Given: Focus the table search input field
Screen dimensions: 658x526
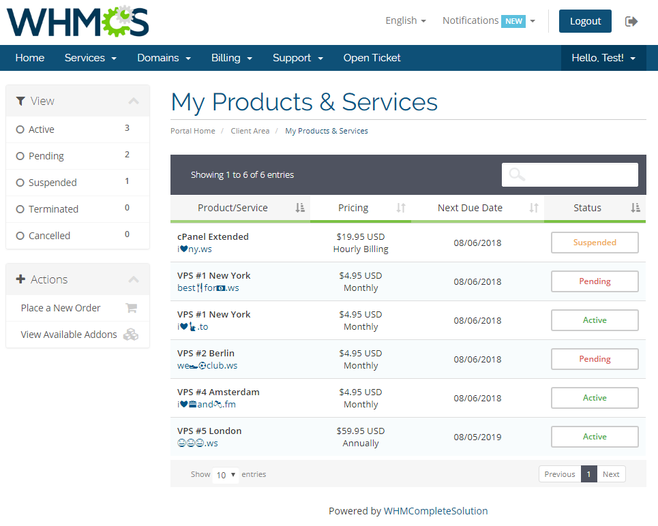Looking at the screenshot, I should (x=570, y=174).
